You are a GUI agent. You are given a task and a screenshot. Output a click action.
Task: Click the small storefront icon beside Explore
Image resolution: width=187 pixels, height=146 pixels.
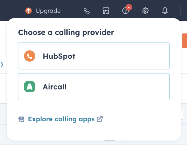point(21,119)
